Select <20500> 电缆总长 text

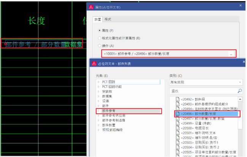195,128
